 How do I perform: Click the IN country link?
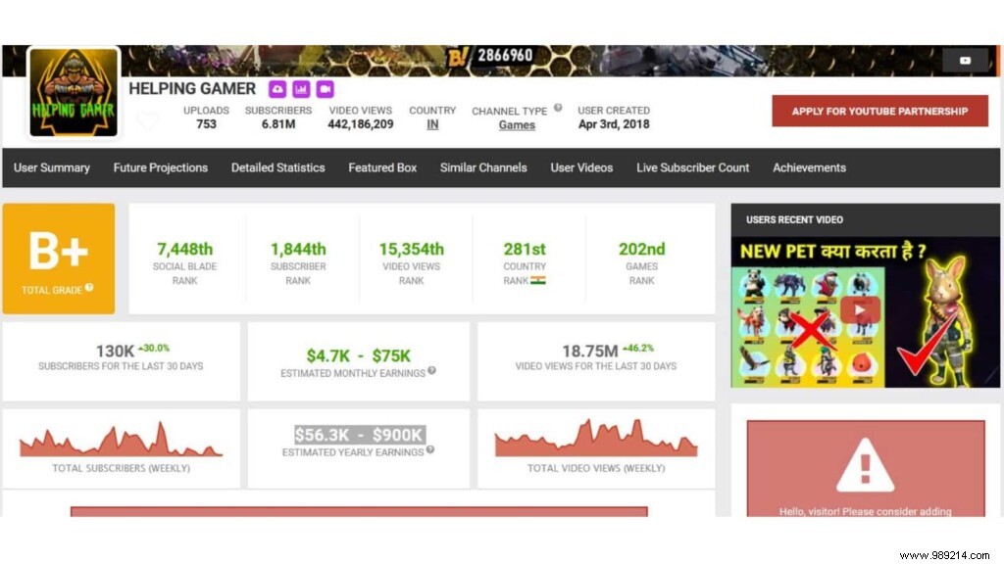click(x=431, y=124)
